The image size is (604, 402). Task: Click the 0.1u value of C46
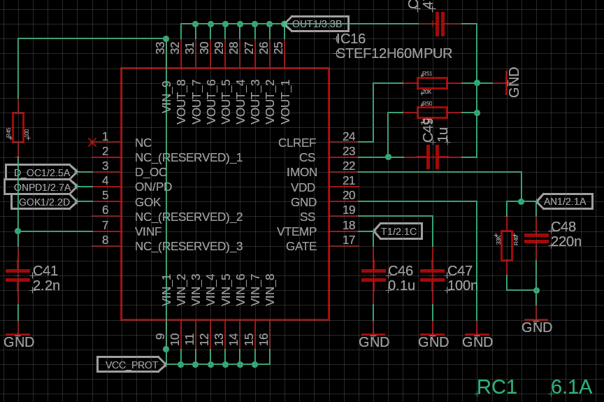point(401,286)
